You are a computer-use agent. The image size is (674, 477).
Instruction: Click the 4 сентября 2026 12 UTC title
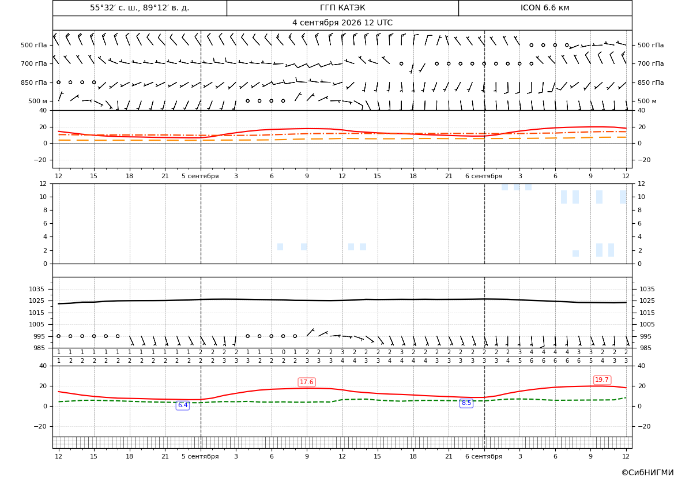[x=342, y=23]
